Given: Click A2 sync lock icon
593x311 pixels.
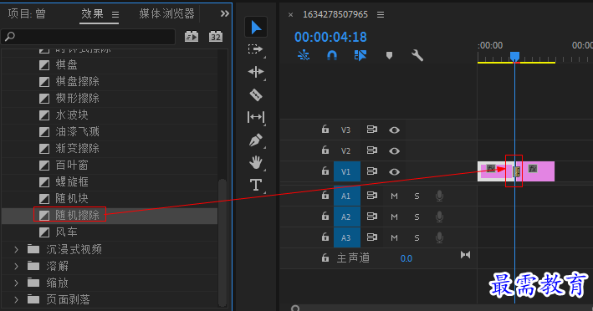Looking at the screenshot, I should [371, 217].
